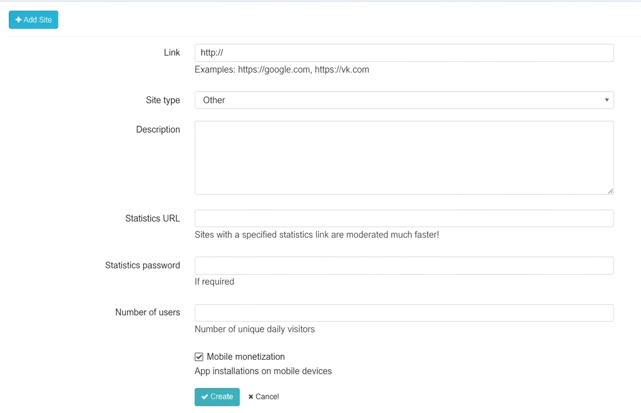This screenshot has width=641, height=413.
Task: Focus the Statistics URL field
Action: pyautogui.click(x=404, y=218)
